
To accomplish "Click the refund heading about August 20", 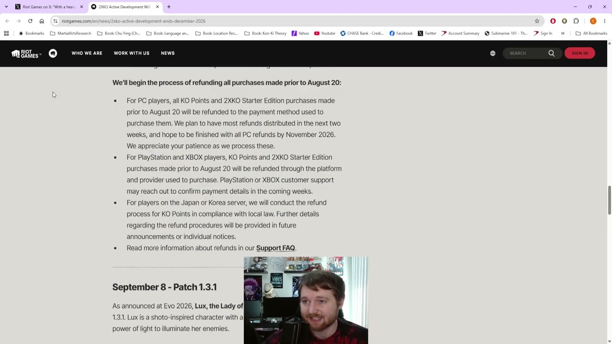I will (227, 83).
